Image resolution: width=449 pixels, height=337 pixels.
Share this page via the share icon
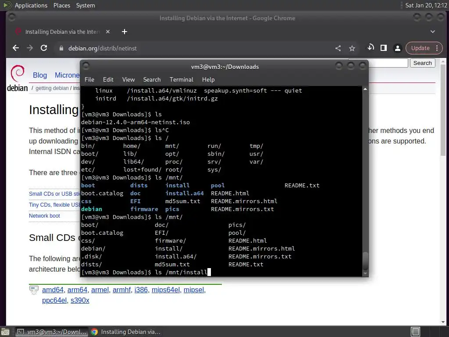point(338,48)
